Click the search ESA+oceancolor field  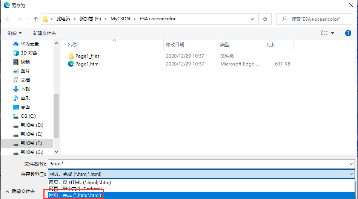click(x=314, y=19)
